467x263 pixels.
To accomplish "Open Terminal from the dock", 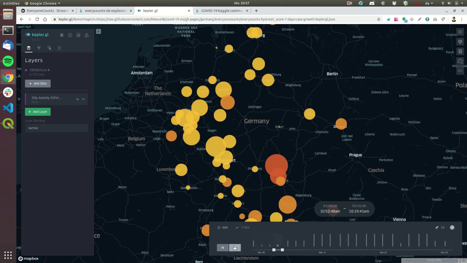I will pyautogui.click(x=8, y=30).
